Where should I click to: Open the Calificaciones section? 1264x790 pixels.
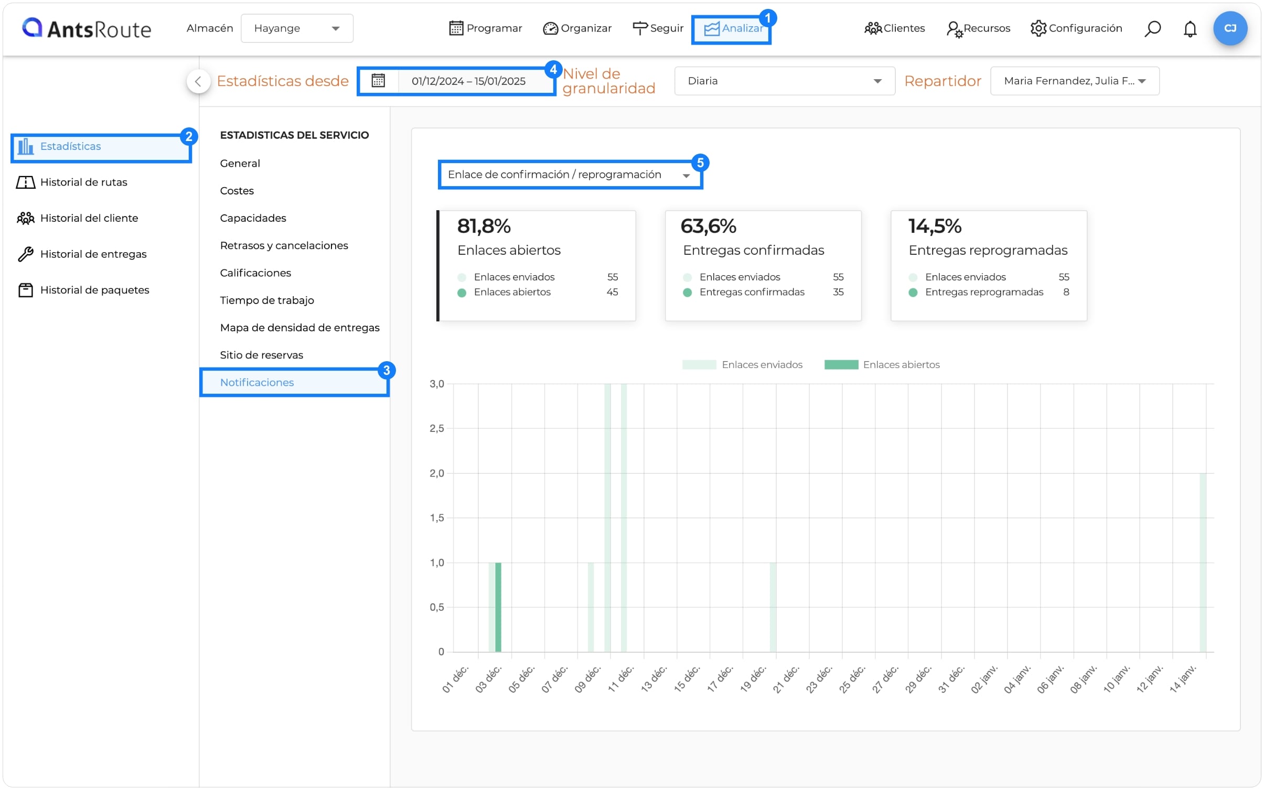255,273
